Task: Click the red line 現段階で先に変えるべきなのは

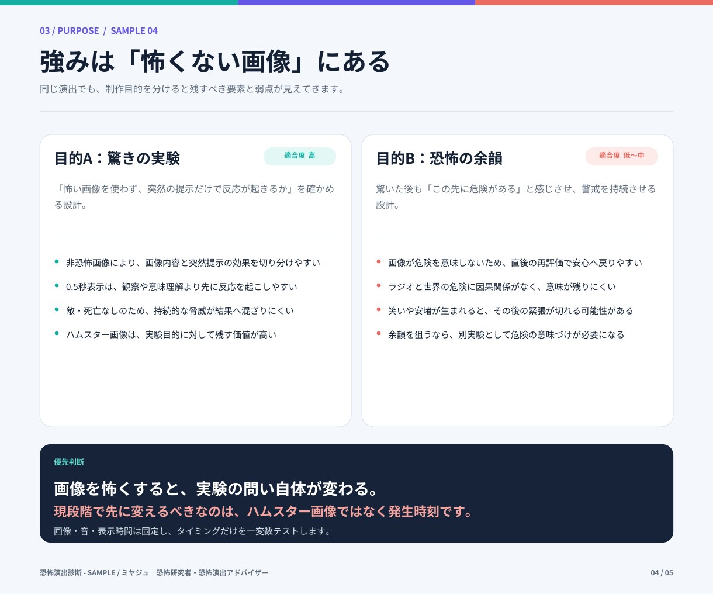Action: click(x=264, y=512)
